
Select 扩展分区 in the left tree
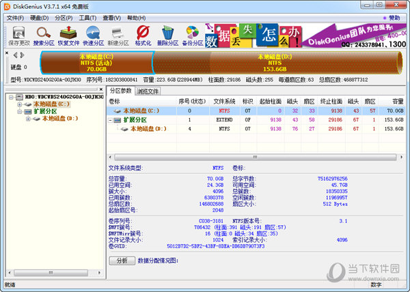coord(45,111)
